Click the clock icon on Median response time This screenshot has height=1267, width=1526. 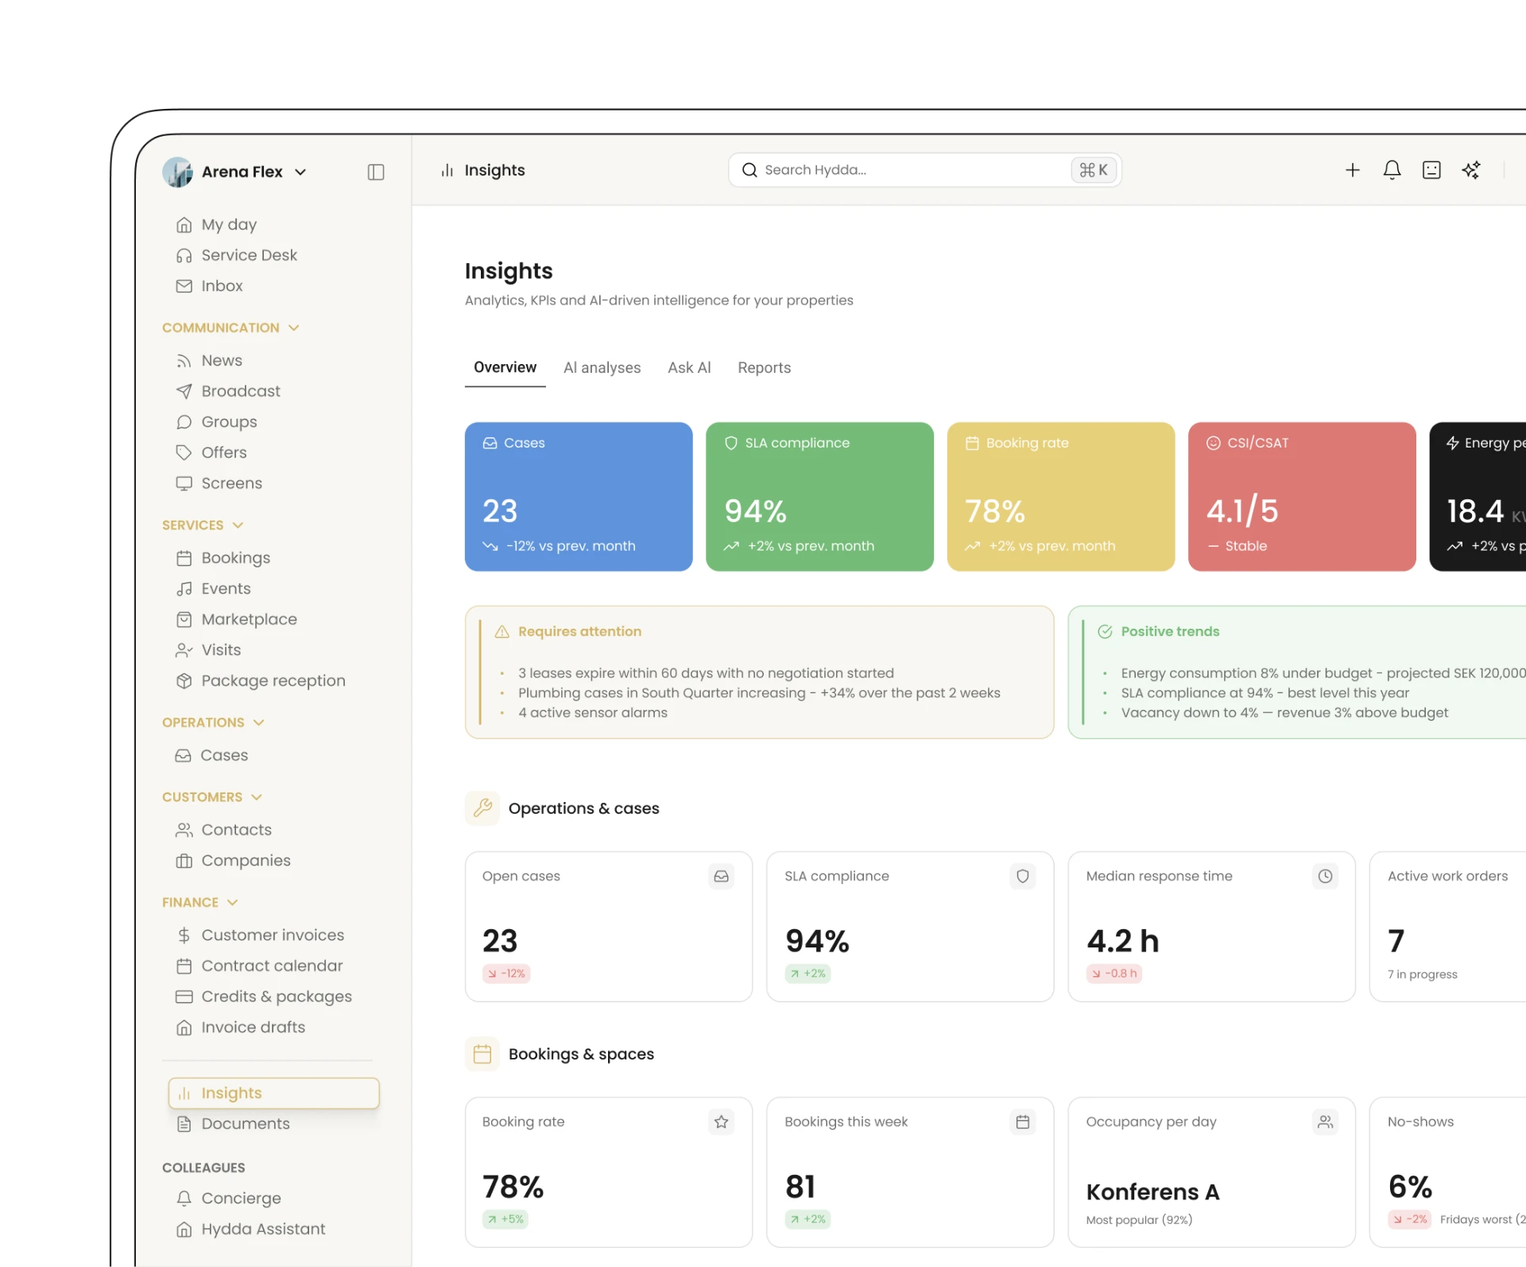tap(1325, 876)
